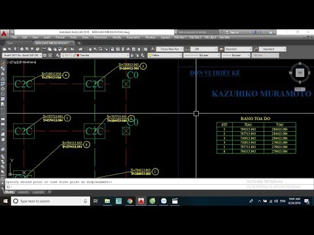The width and height of the screenshot is (314, 235).
Task: Open Google Chrome from the taskbar
Action: (x=130, y=201)
